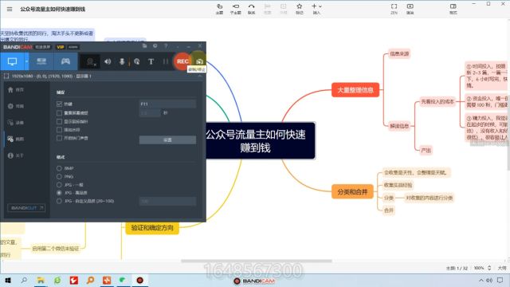
Task: Select the red '大量整理信息' topic node
Action: pyautogui.click(x=355, y=90)
